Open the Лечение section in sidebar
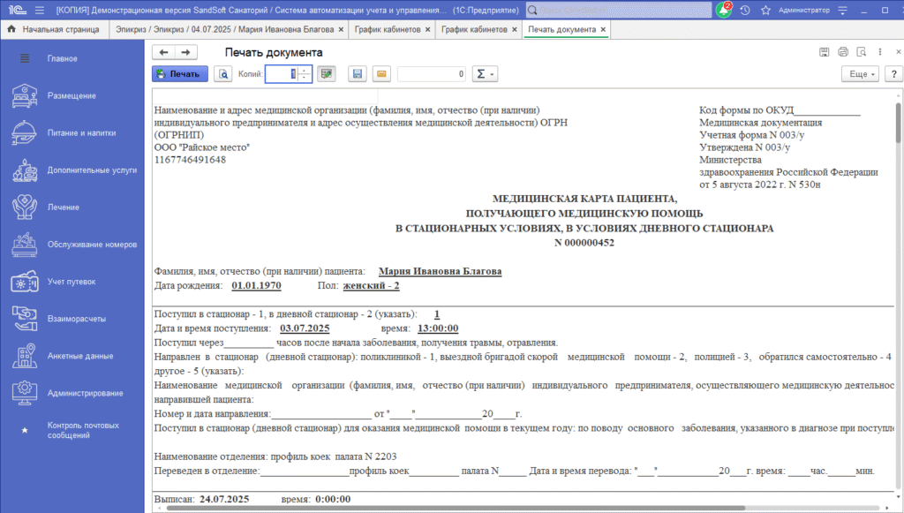 coord(63,207)
